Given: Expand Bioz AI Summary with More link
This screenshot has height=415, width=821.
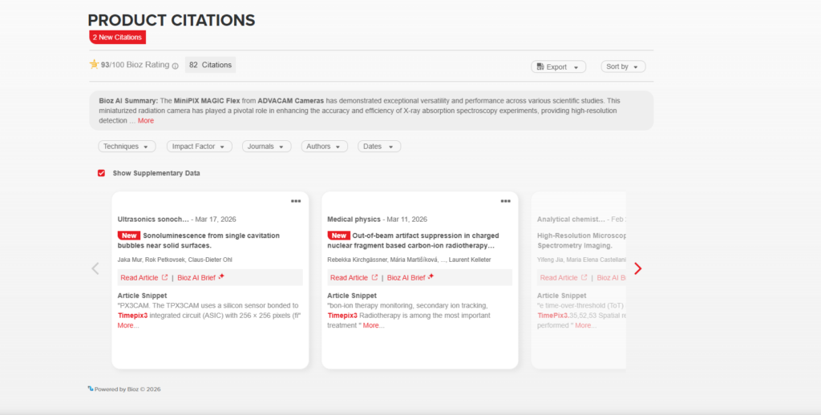Looking at the screenshot, I should coord(145,120).
